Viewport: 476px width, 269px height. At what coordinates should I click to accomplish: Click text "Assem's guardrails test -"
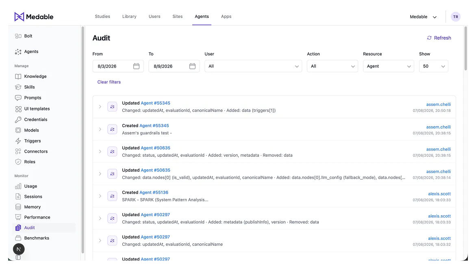coord(147,133)
